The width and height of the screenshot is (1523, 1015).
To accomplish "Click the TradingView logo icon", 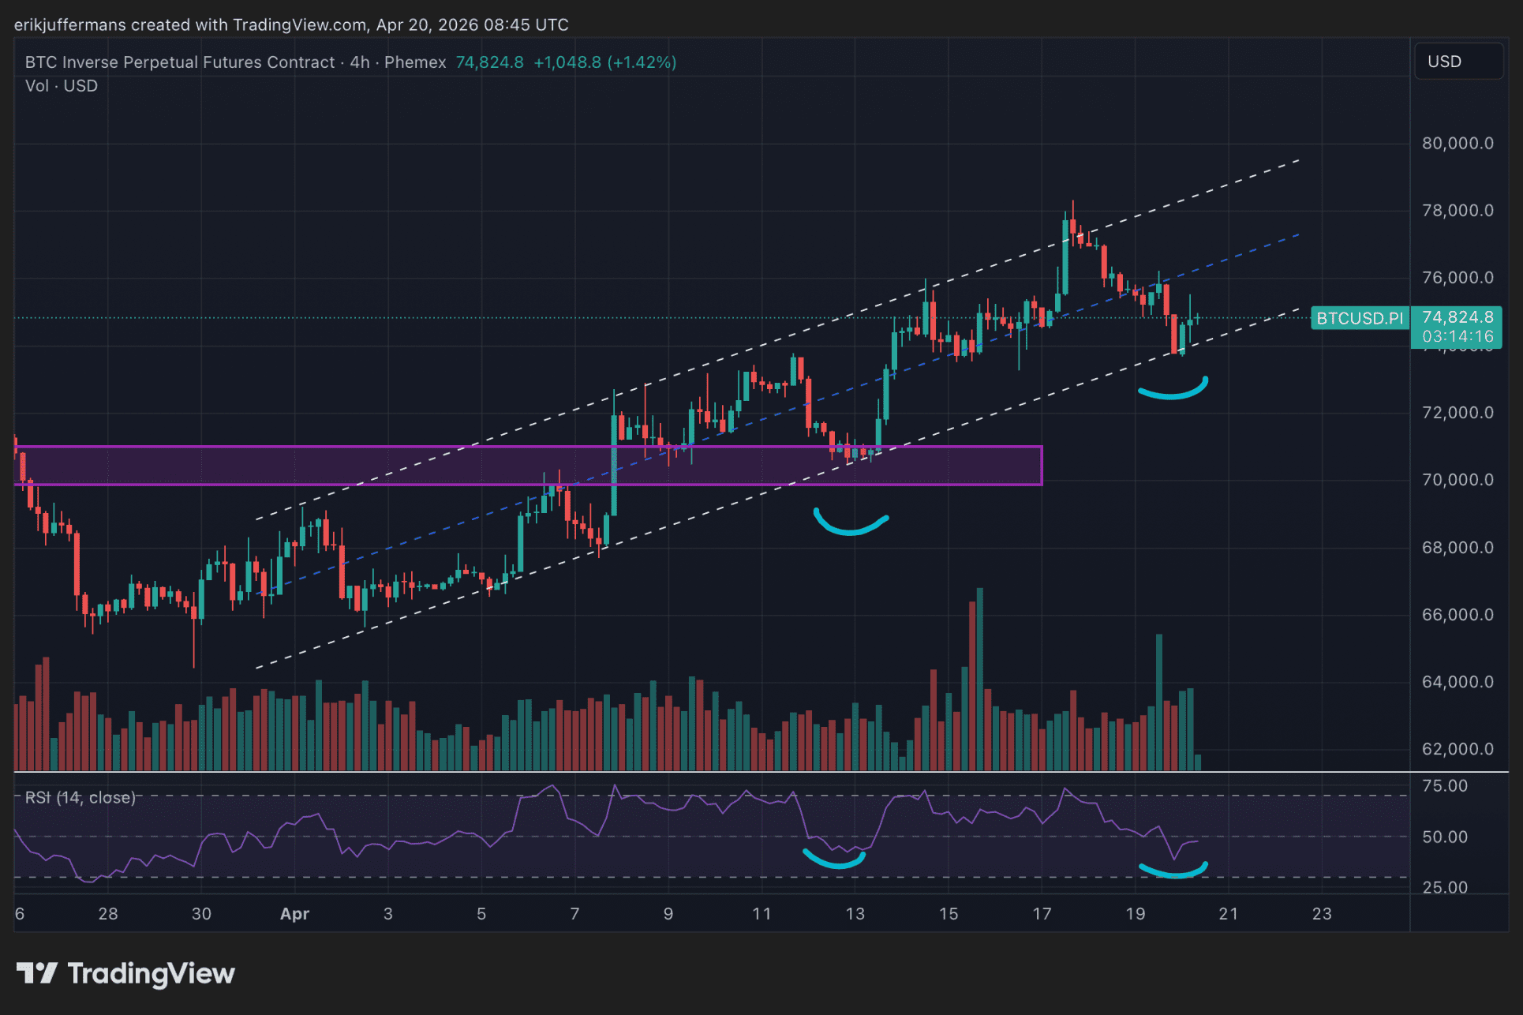I will (36, 973).
